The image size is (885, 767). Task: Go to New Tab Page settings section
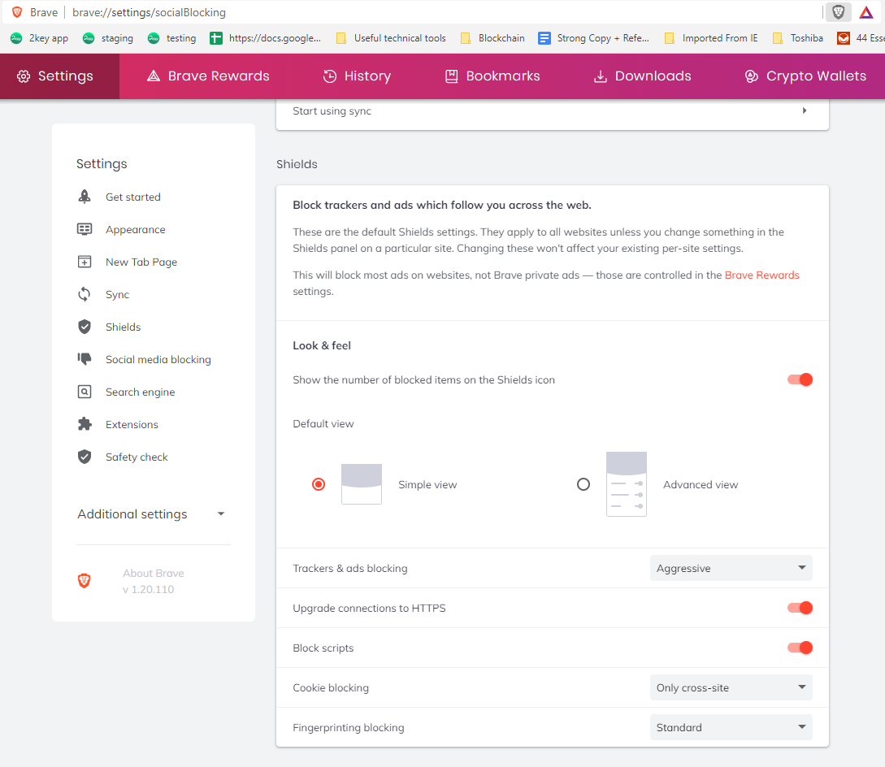(x=141, y=262)
